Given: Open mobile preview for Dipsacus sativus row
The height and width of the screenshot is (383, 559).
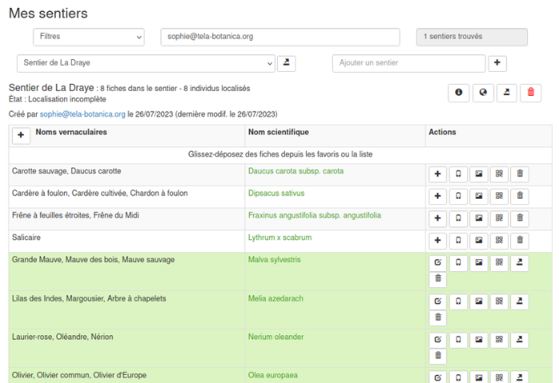Looking at the screenshot, I should pos(458,196).
